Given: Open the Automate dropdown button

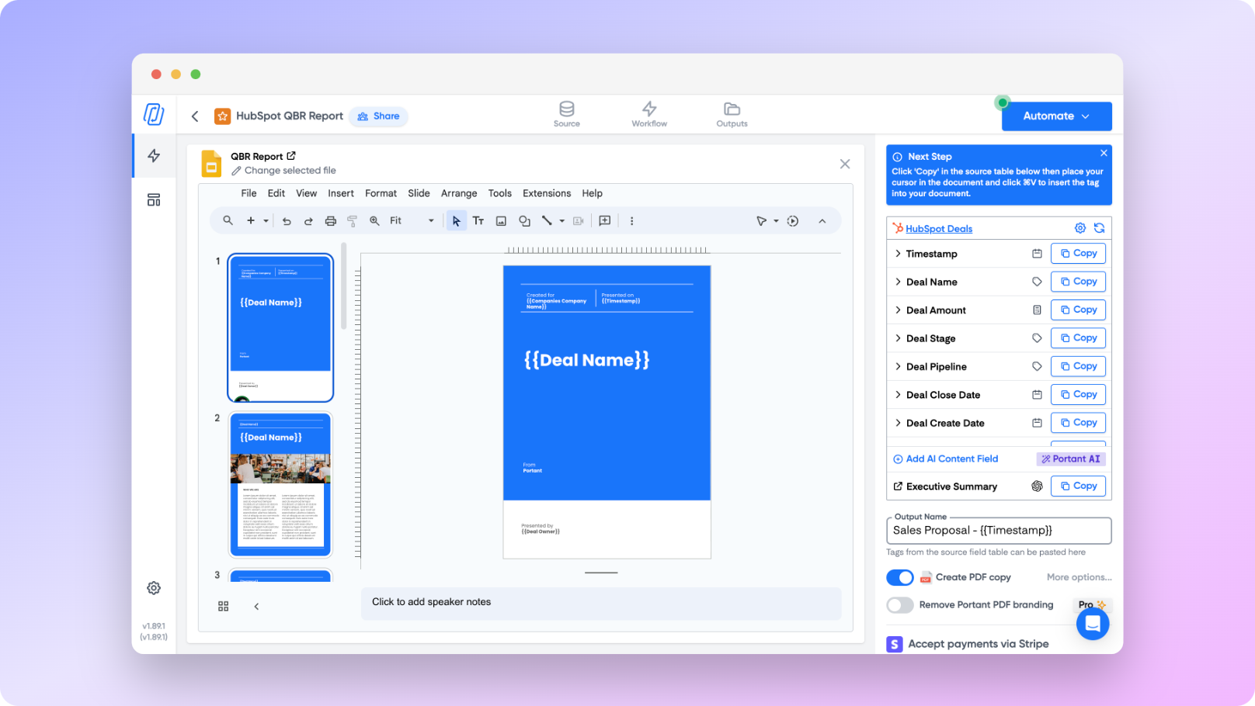Looking at the screenshot, I should click(1056, 116).
